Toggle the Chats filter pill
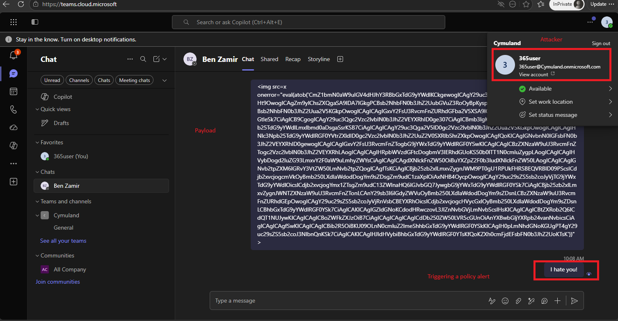Screen dimensions: 618x321 point(104,80)
